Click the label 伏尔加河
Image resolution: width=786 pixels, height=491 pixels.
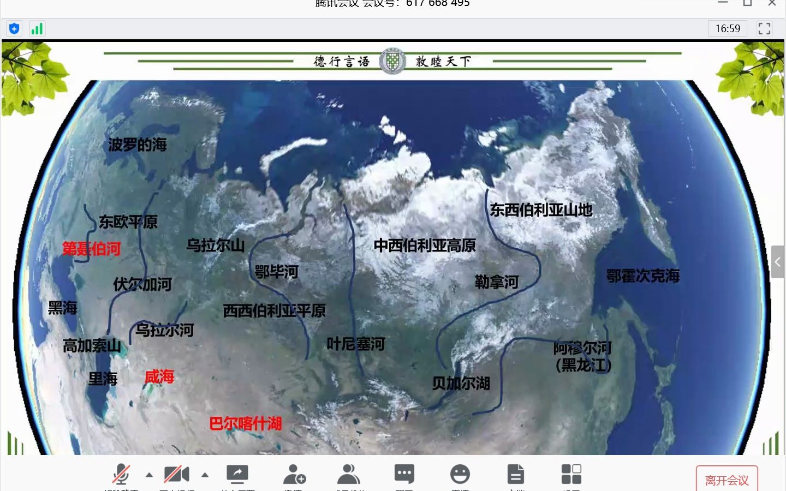pyautogui.click(x=142, y=284)
